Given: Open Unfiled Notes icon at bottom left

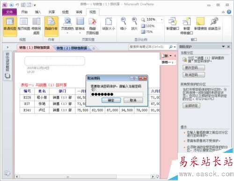Looking at the screenshot, I should 7,173.
